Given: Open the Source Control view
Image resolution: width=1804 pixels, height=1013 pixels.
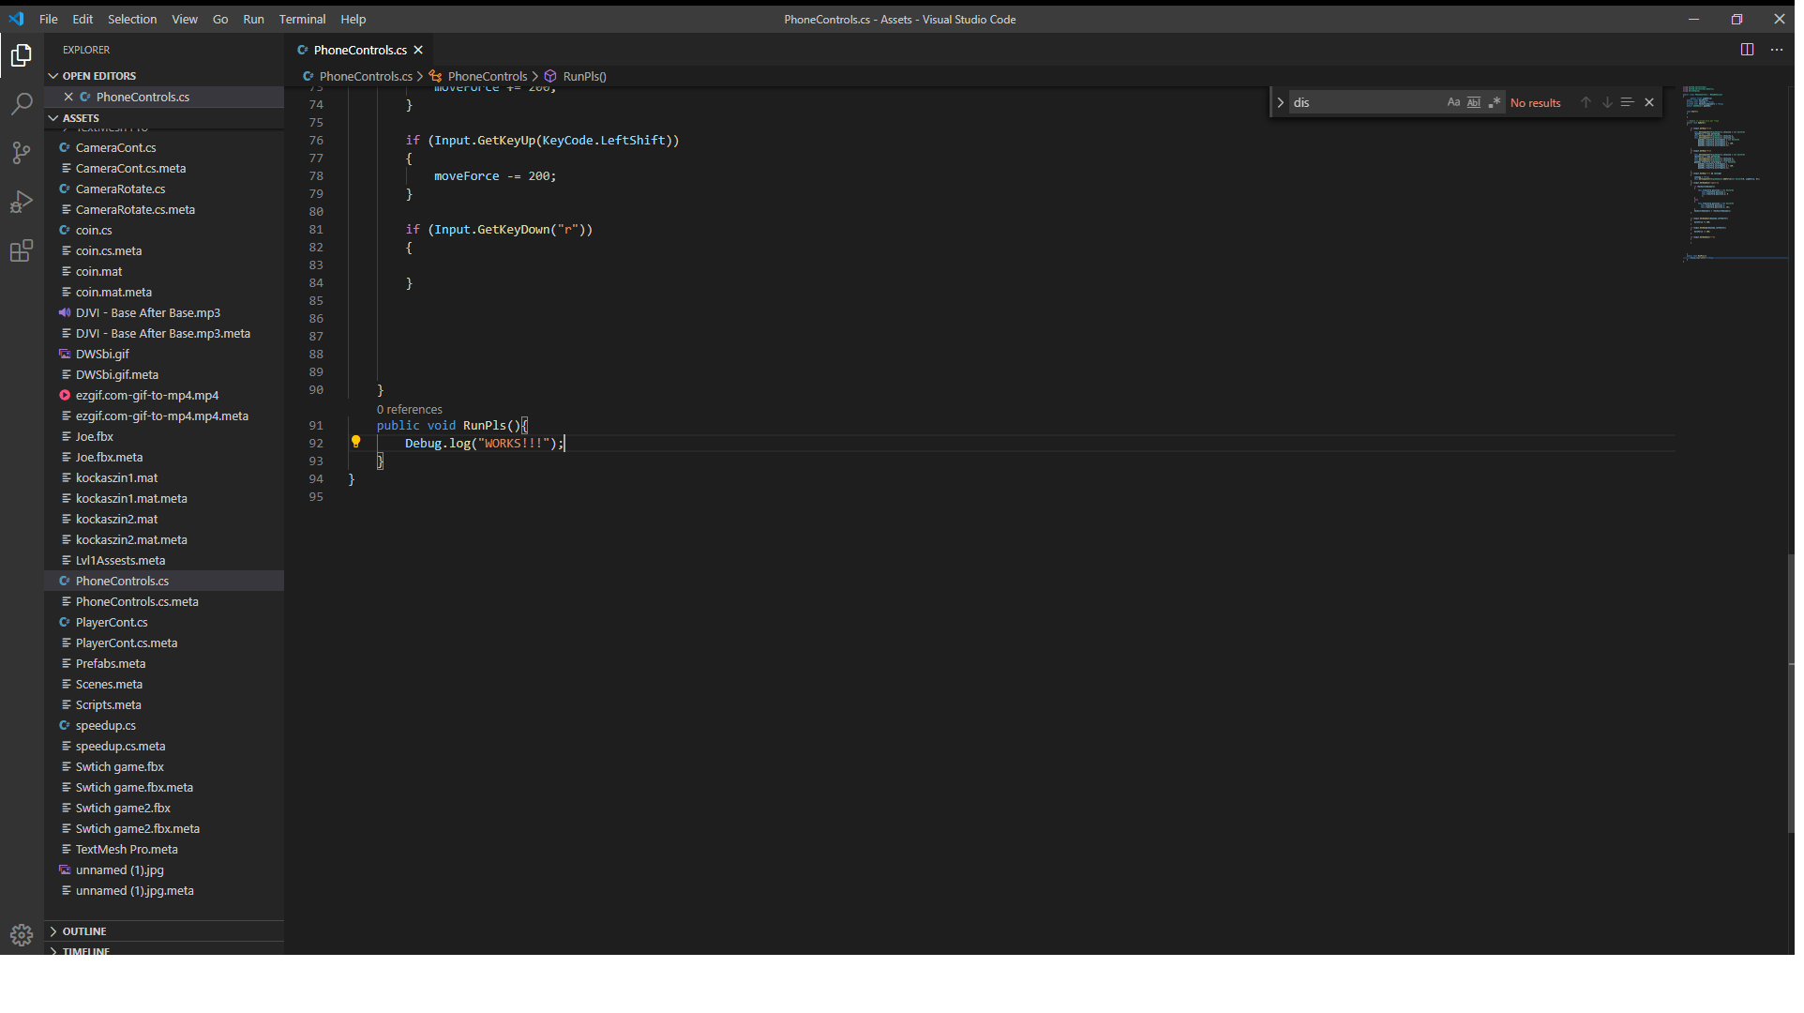Looking at the screenshot, I should pyautogui.click(x=22, y=153).
